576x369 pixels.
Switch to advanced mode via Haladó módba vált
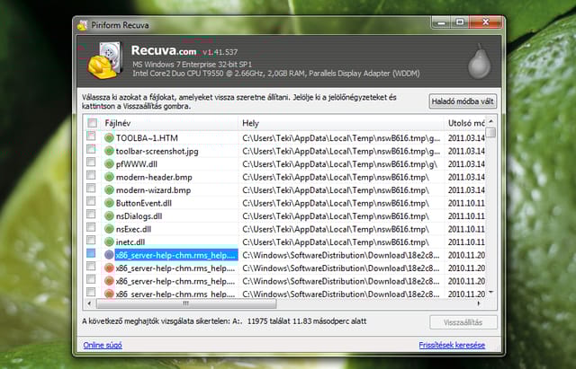(463, 101)
